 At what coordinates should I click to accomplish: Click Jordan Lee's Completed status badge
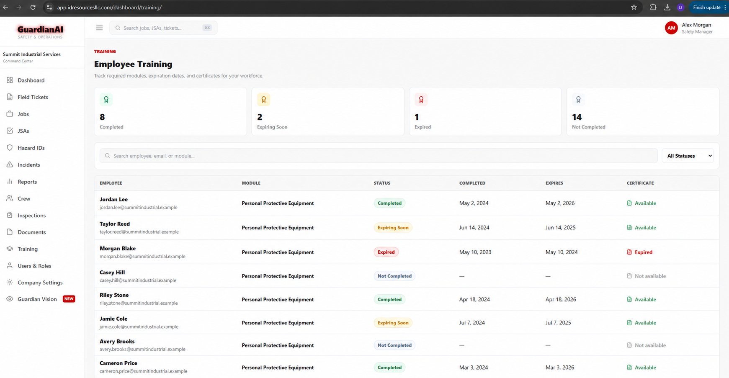pyautogui.click(x=389, y=203)
